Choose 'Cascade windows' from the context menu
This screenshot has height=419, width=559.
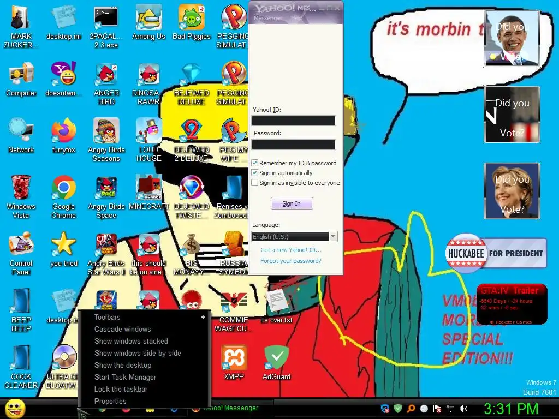(145, 329)
